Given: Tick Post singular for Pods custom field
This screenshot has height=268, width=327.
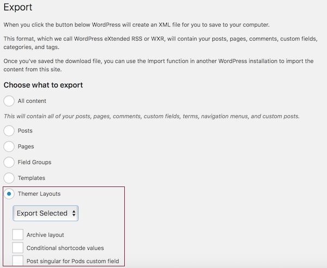Looking at the screenshot, I should [x=18, y=261].
